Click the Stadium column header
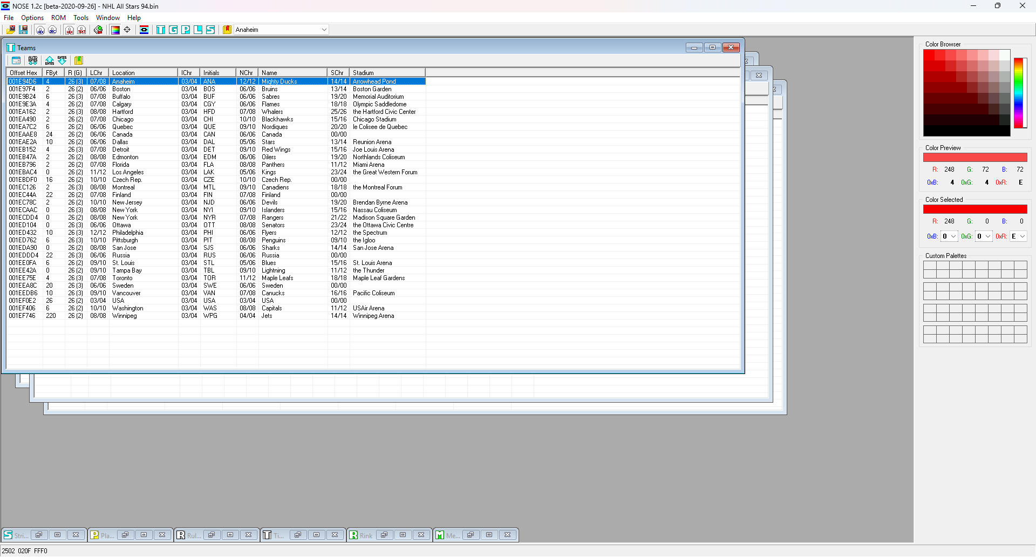1036x557 pixels. (x=387, y=73)
